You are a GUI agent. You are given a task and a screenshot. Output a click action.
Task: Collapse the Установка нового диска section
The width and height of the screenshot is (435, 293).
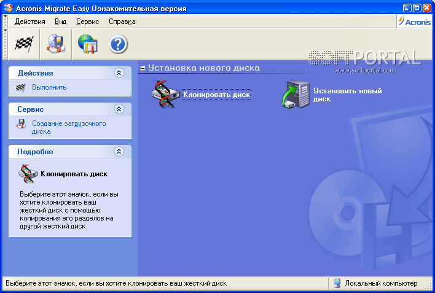143,68
